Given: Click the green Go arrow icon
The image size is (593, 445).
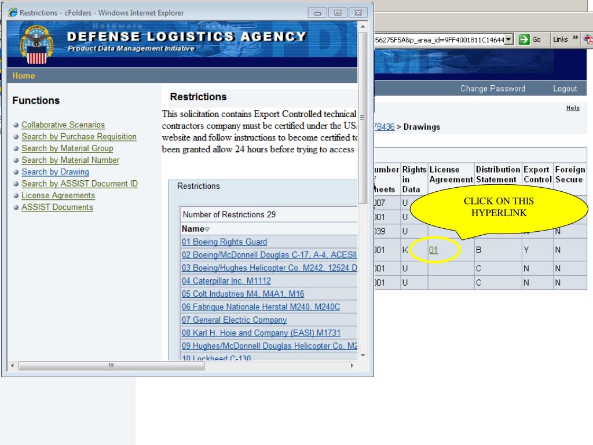Looking at the screenshot, I should [524, 39].
